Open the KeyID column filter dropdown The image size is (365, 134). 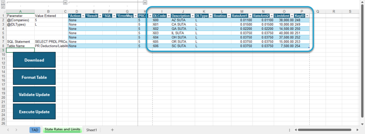(x=307, y=16)
